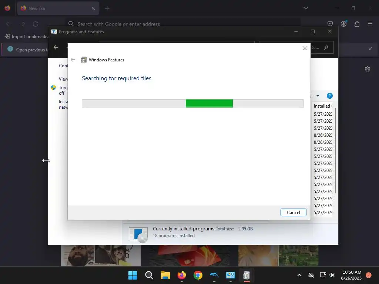379x284 pixels.
Task: Show hidden system tray icons
Action: (x=299, y=275)
